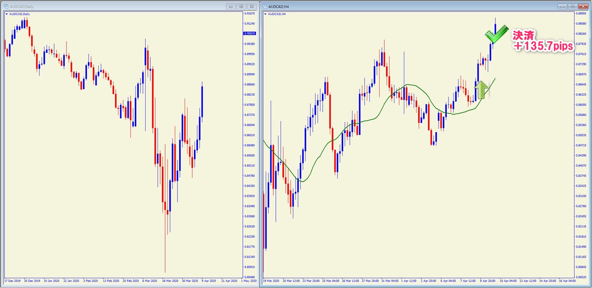Click the 6 Mar 2020 date label
Image resolution: width=592 pixels, height=288 pixels.
(x=150, y=281)
